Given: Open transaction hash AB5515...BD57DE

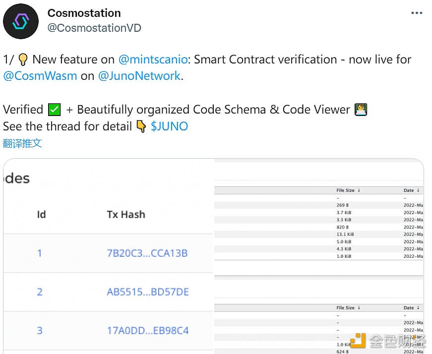Looking at the screenshot, I should (x=148, y=292).
